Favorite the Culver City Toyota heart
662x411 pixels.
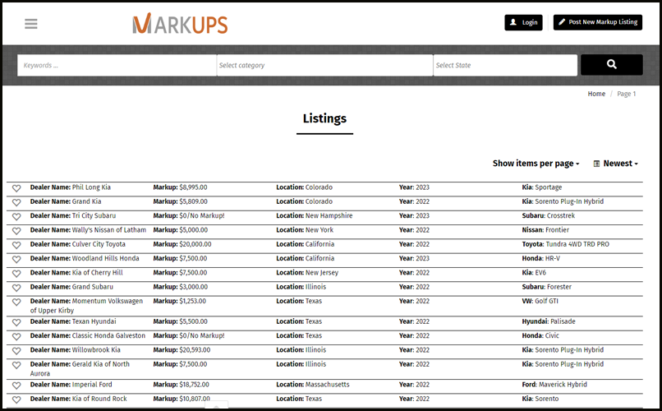coord(16,245)
